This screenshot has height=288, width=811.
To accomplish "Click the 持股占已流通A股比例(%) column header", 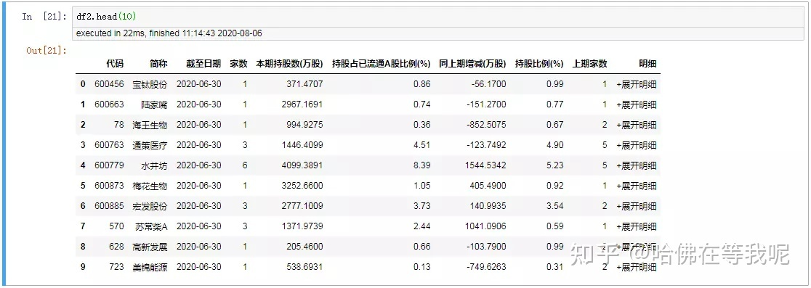I will [382, 64].
